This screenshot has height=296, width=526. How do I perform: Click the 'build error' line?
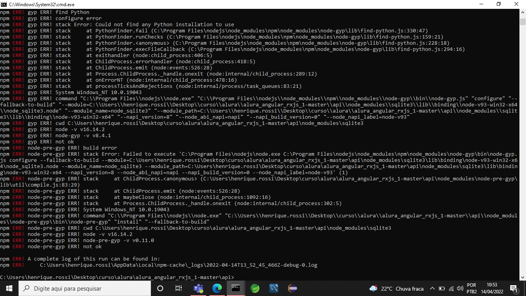point(59,148)
